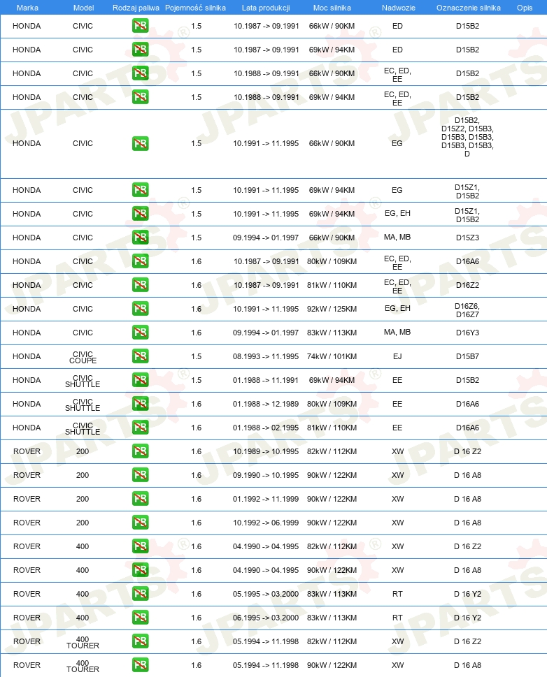547x677 pixels.
Task: Click fuel icon in Civic D16Z2 81kW row
Action: 140,285
